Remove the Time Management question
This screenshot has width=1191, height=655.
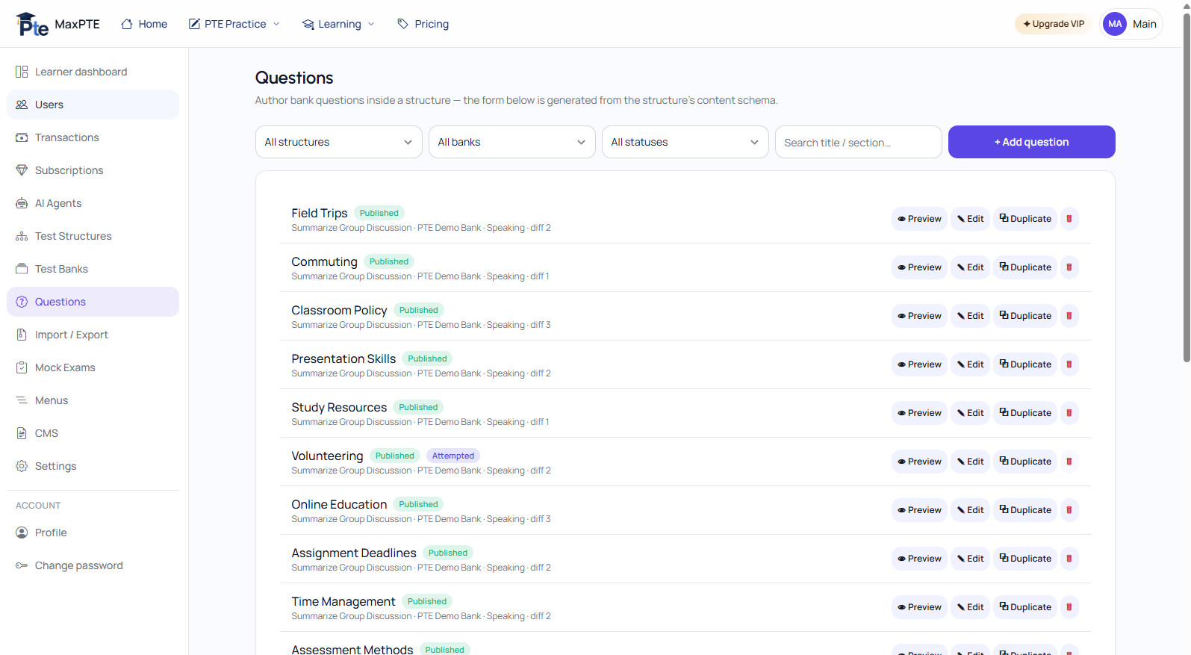pos(1069,607)
